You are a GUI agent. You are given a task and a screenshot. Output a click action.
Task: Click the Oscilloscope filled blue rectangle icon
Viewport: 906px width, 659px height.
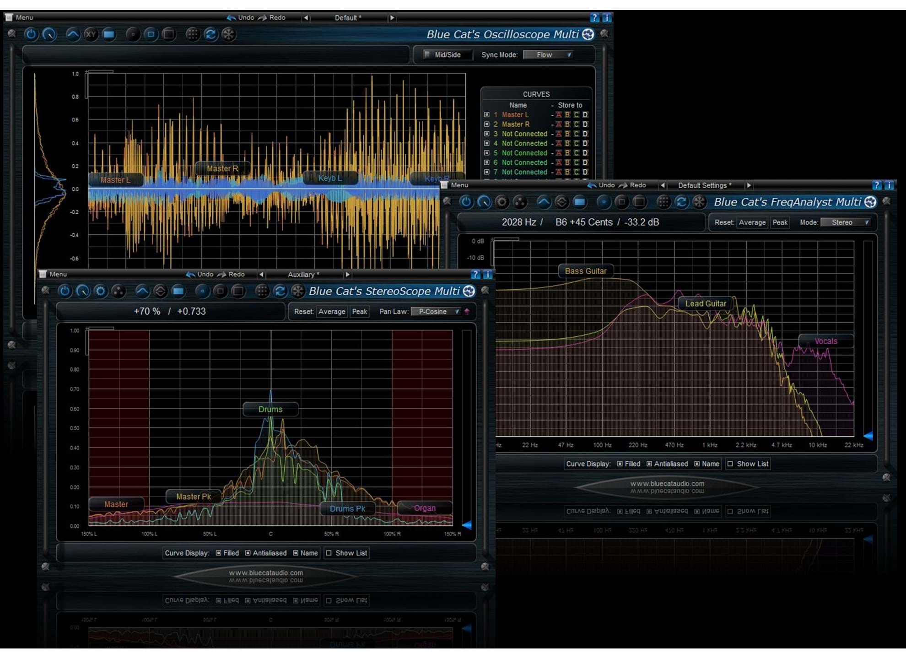coord(109,34)
